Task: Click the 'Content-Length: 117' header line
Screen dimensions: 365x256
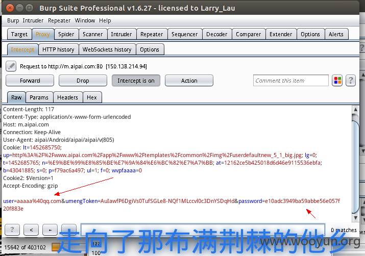Action: coord(29,109)
